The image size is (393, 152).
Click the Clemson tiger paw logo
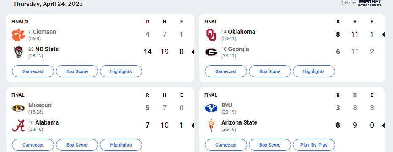tap(18, 35)
